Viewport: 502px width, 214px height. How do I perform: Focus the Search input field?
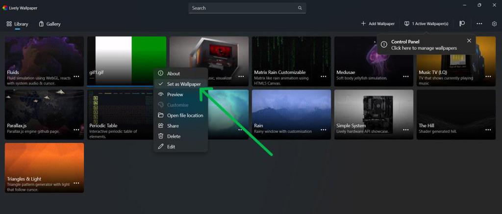coord(247,8)
